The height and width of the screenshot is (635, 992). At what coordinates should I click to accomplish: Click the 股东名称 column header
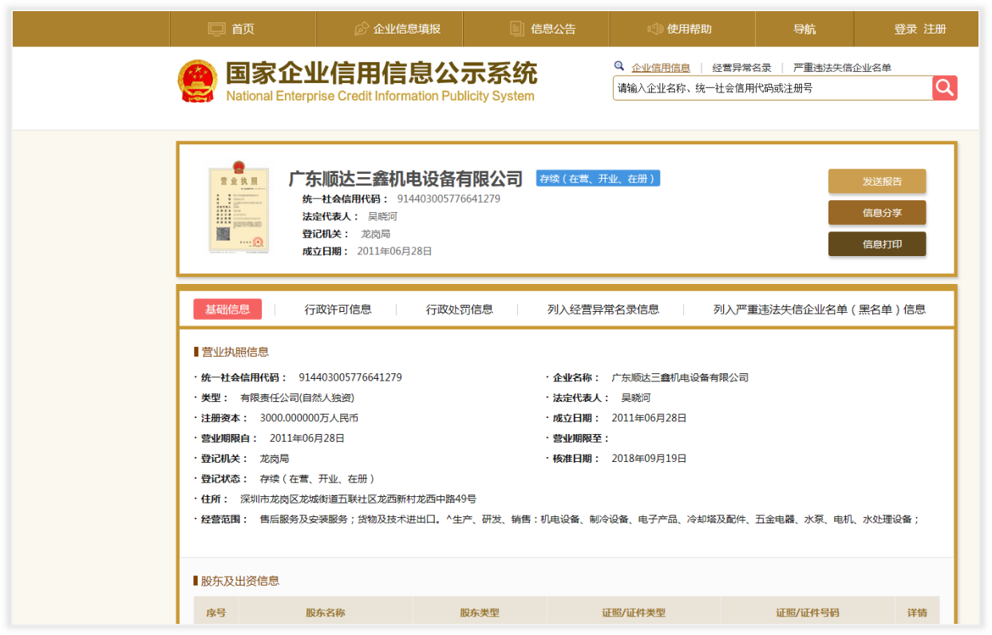(326, 613)
